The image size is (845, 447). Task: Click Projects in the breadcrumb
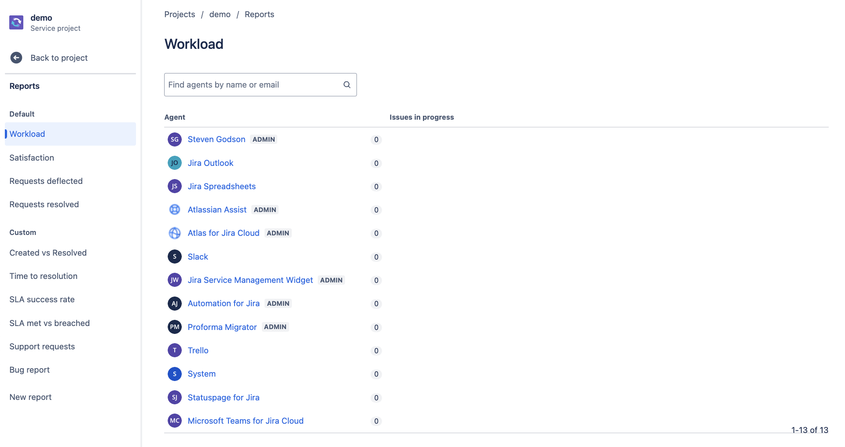coord(180,14)
